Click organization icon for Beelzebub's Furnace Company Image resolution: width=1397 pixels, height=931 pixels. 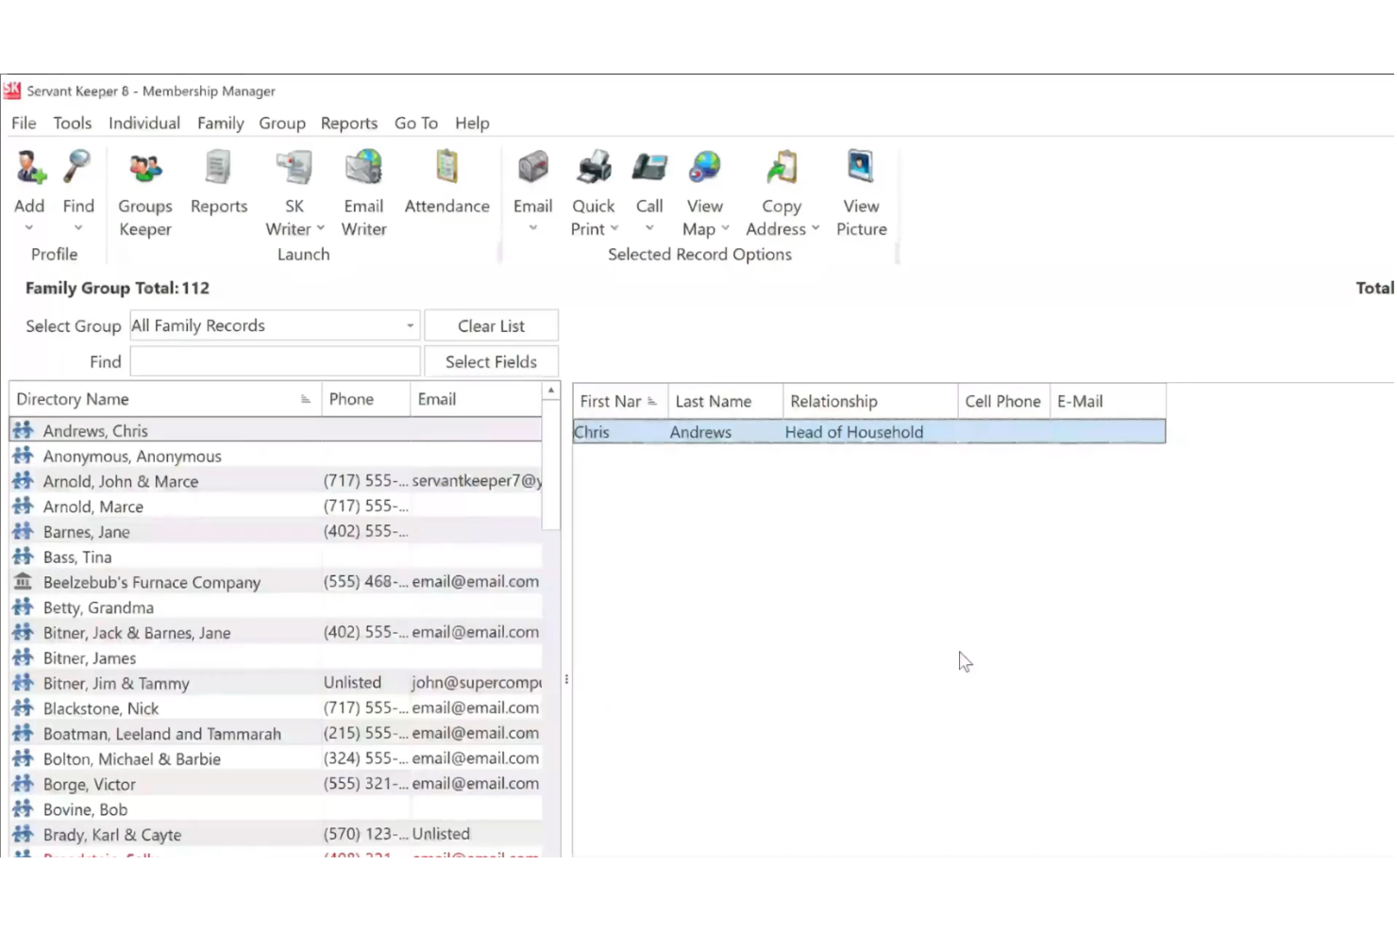(23, 582)
